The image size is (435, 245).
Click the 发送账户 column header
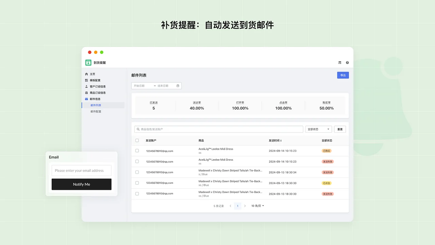pos(151,141)
